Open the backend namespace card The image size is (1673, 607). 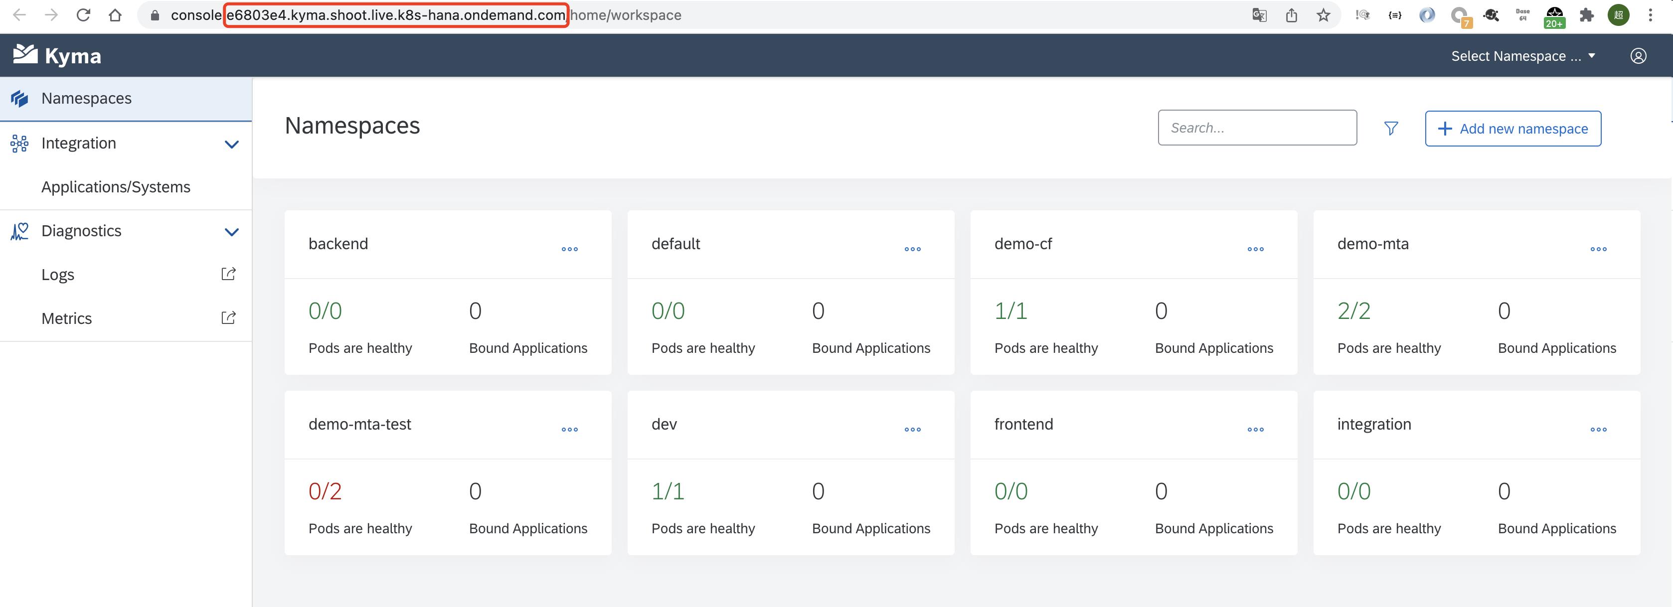tap(448, 292)
